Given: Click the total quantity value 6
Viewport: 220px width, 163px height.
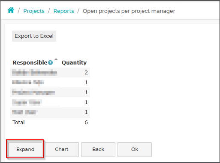Looking at the screenshot, I should [86, 123].
